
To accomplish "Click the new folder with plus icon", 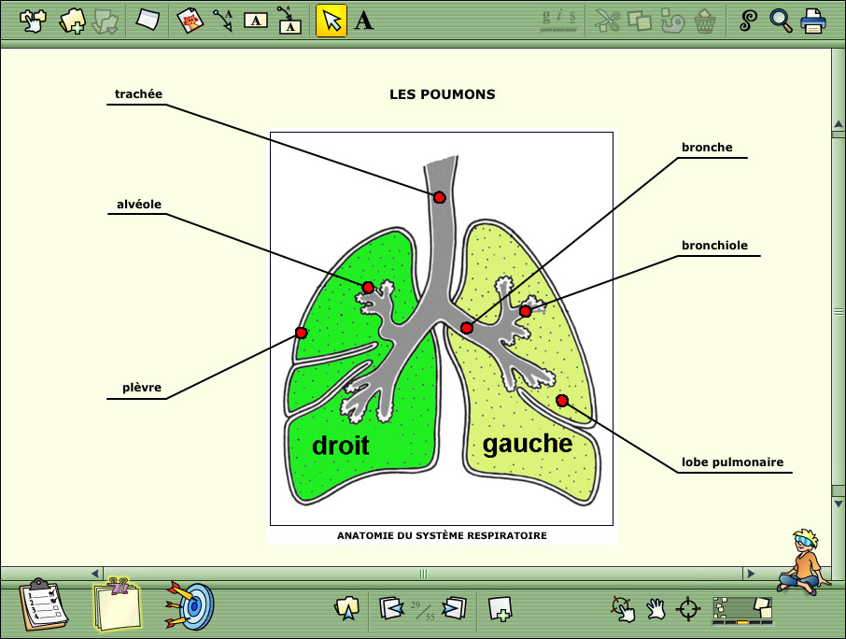I will pos(73,21).
